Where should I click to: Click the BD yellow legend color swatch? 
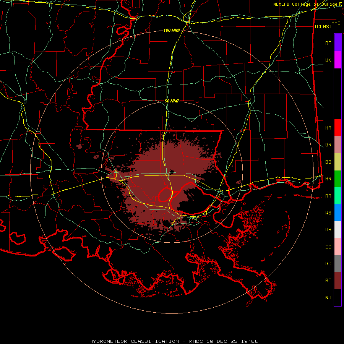click(x=338, y=162)
